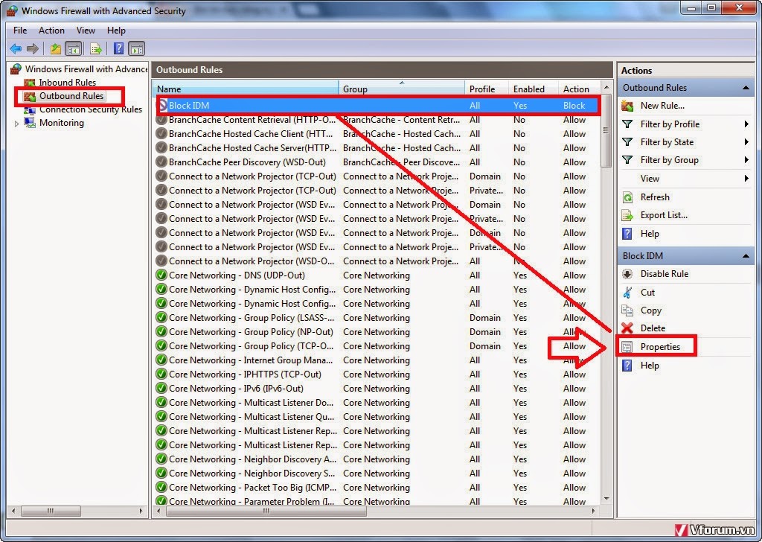The height and width of the screenshot is (542, 762).
Task: Click the Filter by State funnel icon
Action: click(x=627, y=142)
